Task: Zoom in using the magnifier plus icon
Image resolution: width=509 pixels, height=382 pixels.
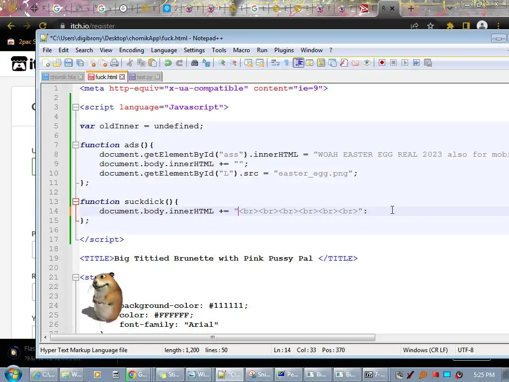Action: pos(221,63)
